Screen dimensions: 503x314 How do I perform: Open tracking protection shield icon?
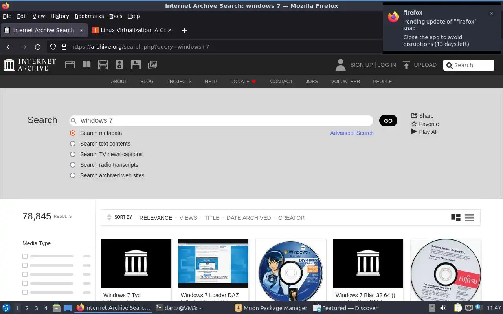(53, 47)
